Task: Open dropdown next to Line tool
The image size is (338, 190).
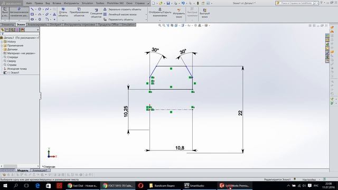Action: (35, 9)
